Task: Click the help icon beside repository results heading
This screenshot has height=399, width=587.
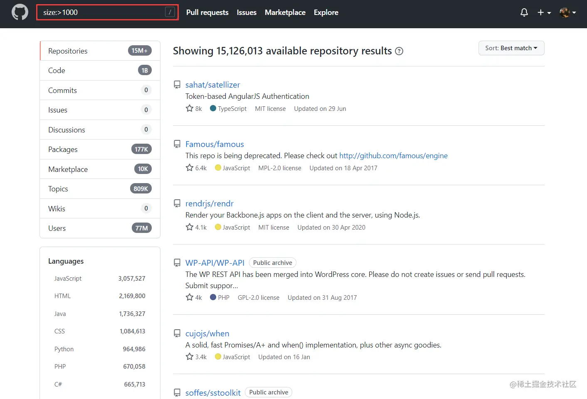Action: [x=399, y=51]
